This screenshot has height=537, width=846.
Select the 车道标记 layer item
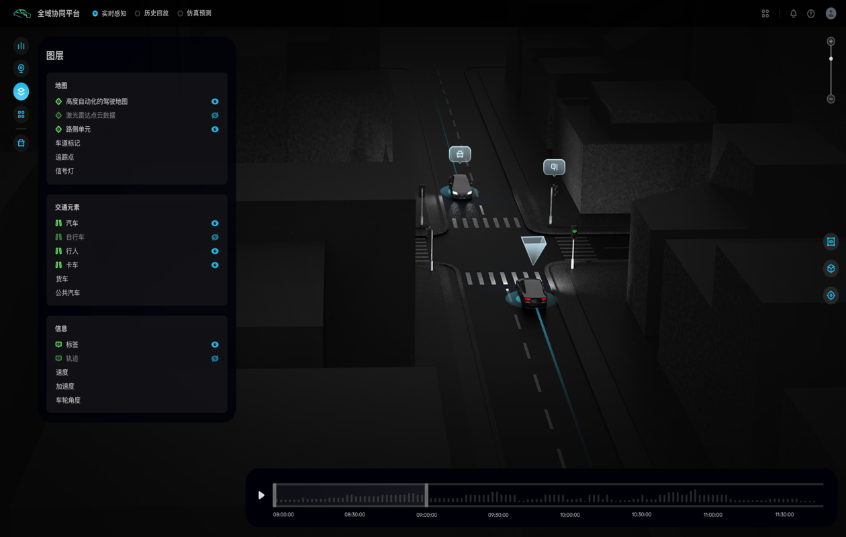point(68,143)
